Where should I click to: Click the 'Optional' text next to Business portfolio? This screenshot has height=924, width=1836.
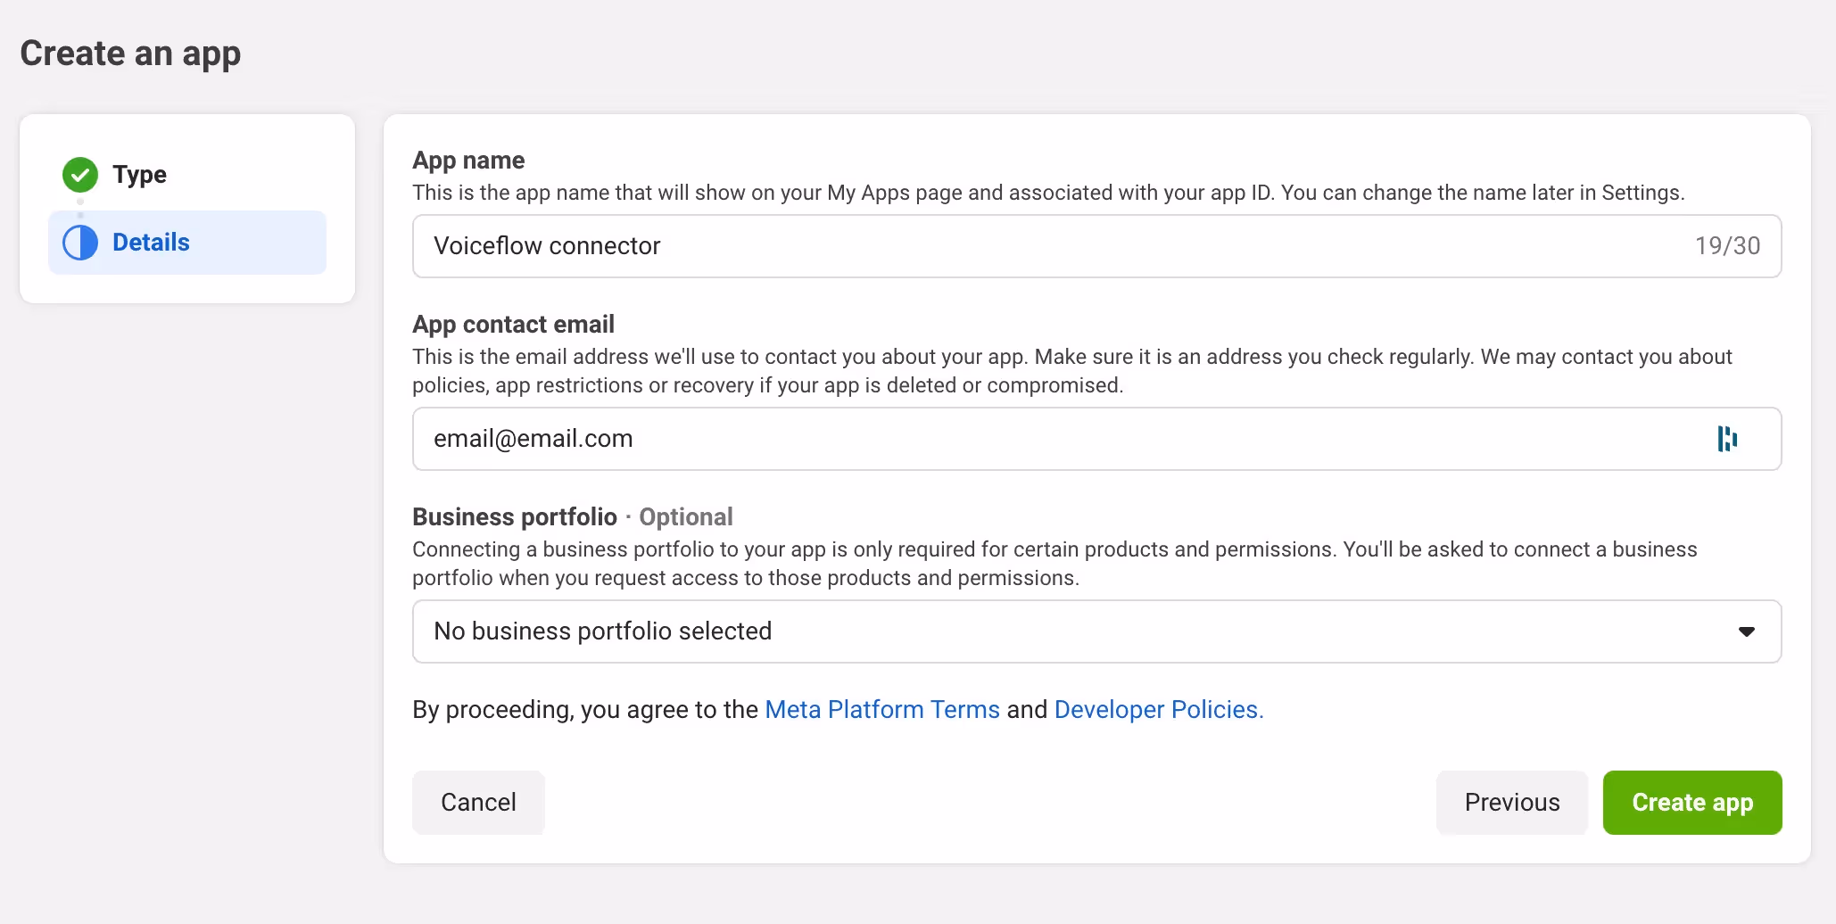686,517
